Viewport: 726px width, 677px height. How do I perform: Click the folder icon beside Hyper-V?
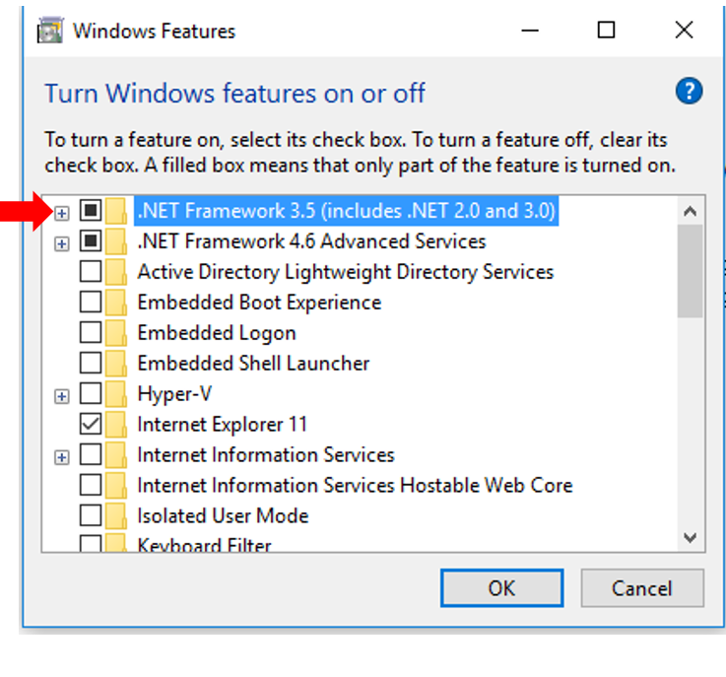(116, 394)
